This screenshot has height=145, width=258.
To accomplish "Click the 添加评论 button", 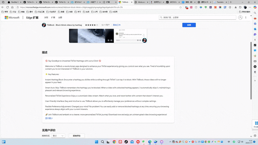I will pos(77,136).
